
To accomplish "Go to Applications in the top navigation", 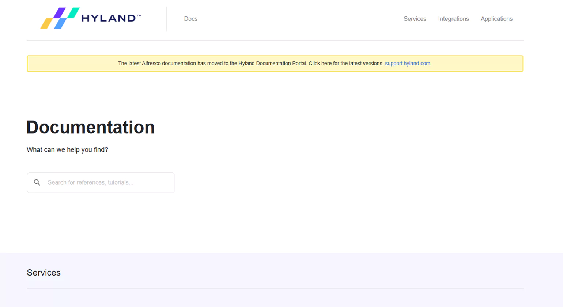I will pos(496,19).
